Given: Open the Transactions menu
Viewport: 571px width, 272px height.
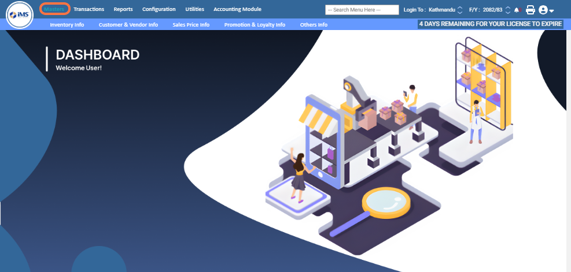Looking at the screenshot, I should (89, 9).
